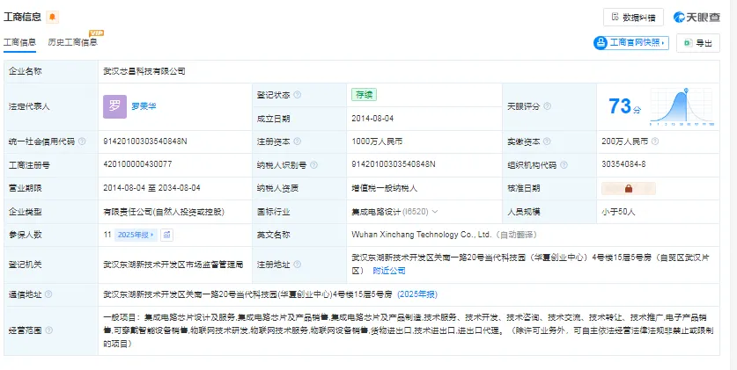Open legal representative 罗荣华 link
Image resolution: width=737 pixels, height=370 pixels.
(x=144, y=106)
